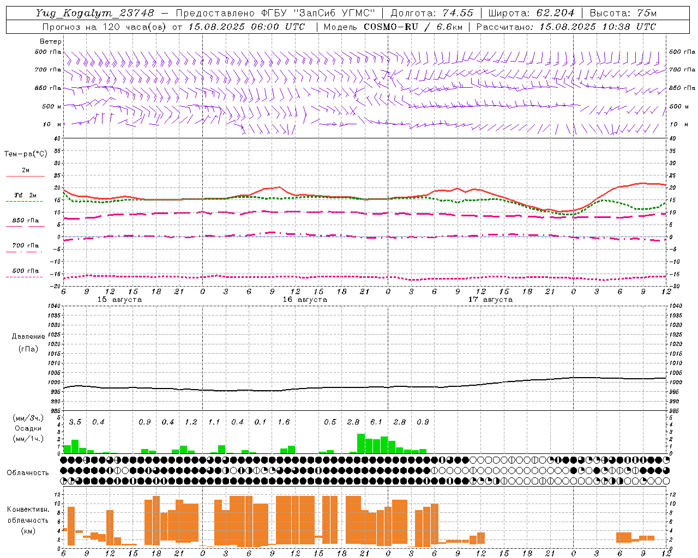Click the 1.6 precipitation value
This screenshot has width=698, height=558.
click(x=284, y=422)
